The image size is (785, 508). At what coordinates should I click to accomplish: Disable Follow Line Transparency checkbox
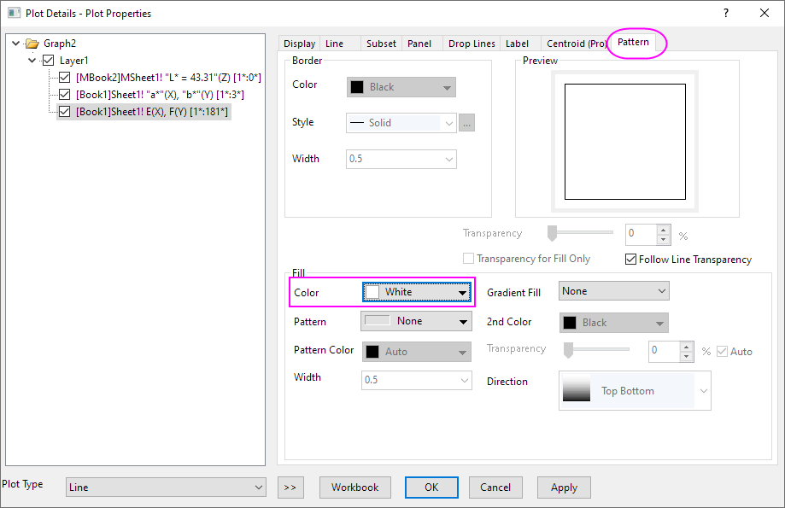pyautogui.click(x=631, y=260)
